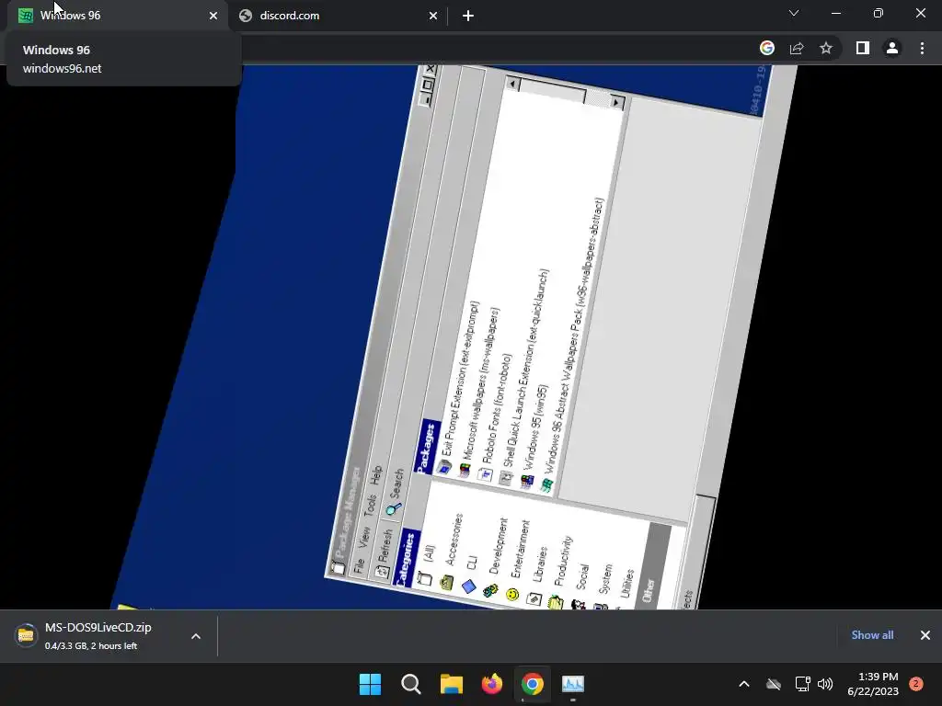
Task: Click the Roboto Fonts package icon
Action: tap(485, 475)
